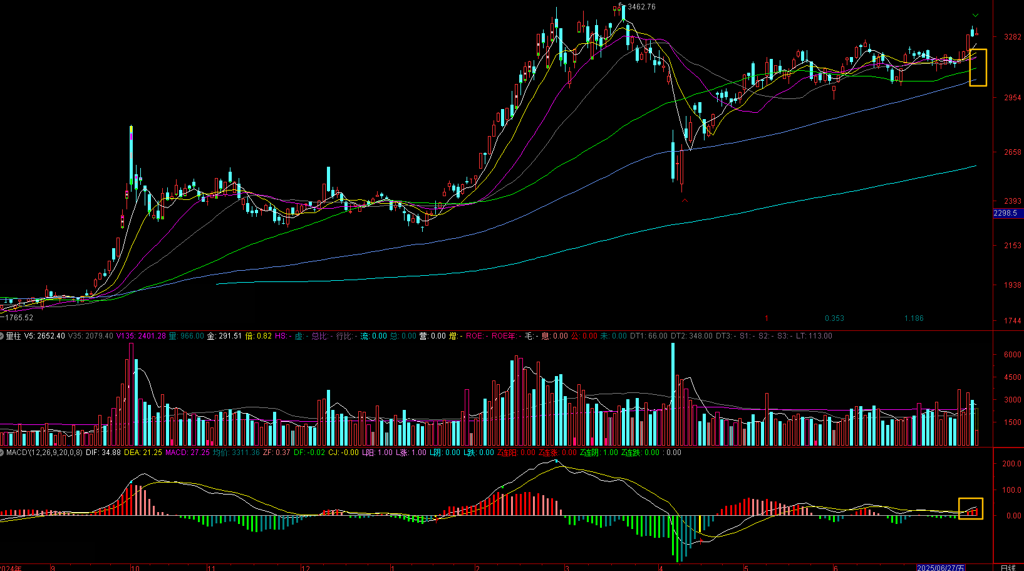Click the DF: -0.02 value
The image size is (1024, 571).
tap(309, 453)
